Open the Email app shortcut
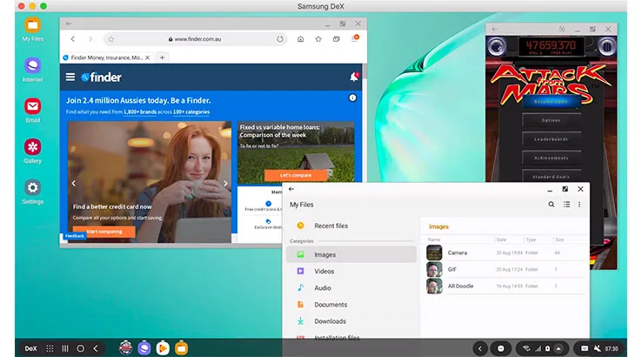The width and height of the screenshot is (642, 357). [32, 107]
